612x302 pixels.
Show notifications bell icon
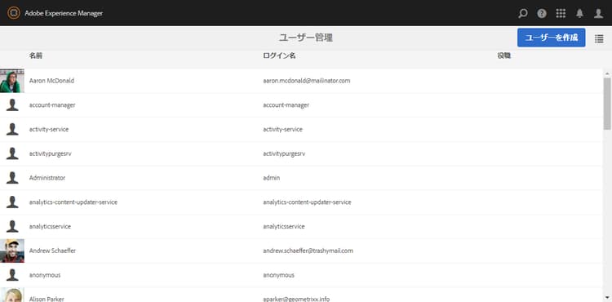[579, 13]
